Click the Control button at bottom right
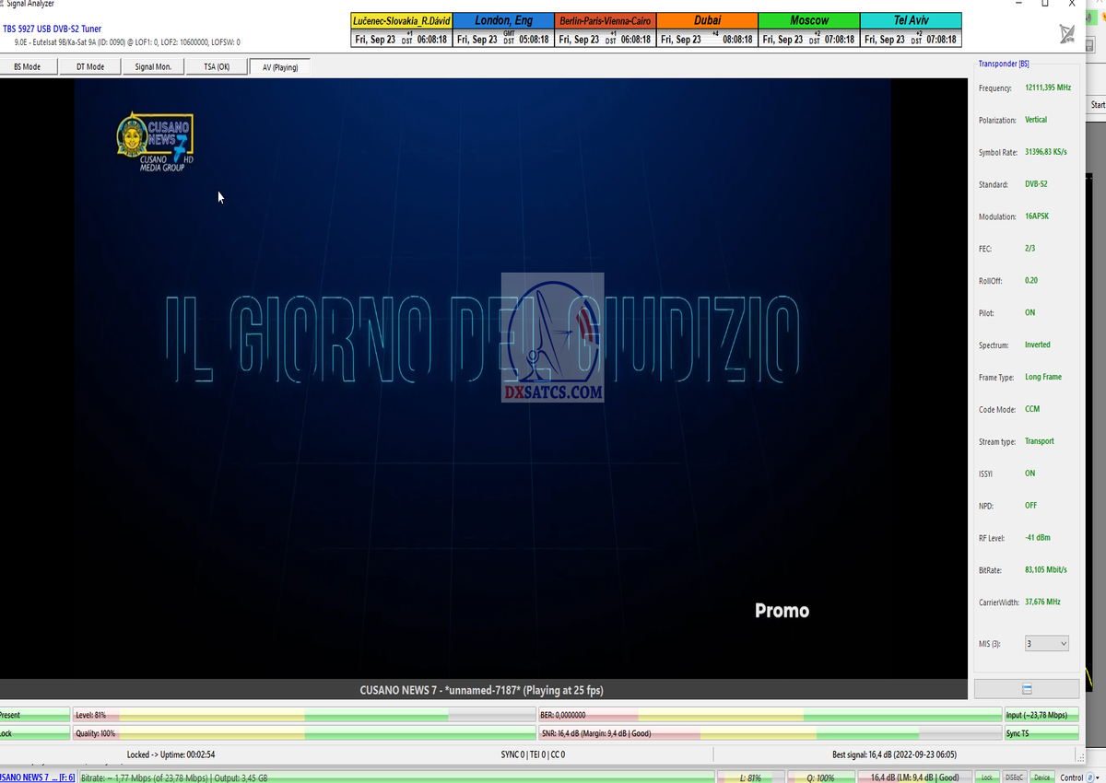The height and width of the screenshot is (783, 1106). (1076, 777)
